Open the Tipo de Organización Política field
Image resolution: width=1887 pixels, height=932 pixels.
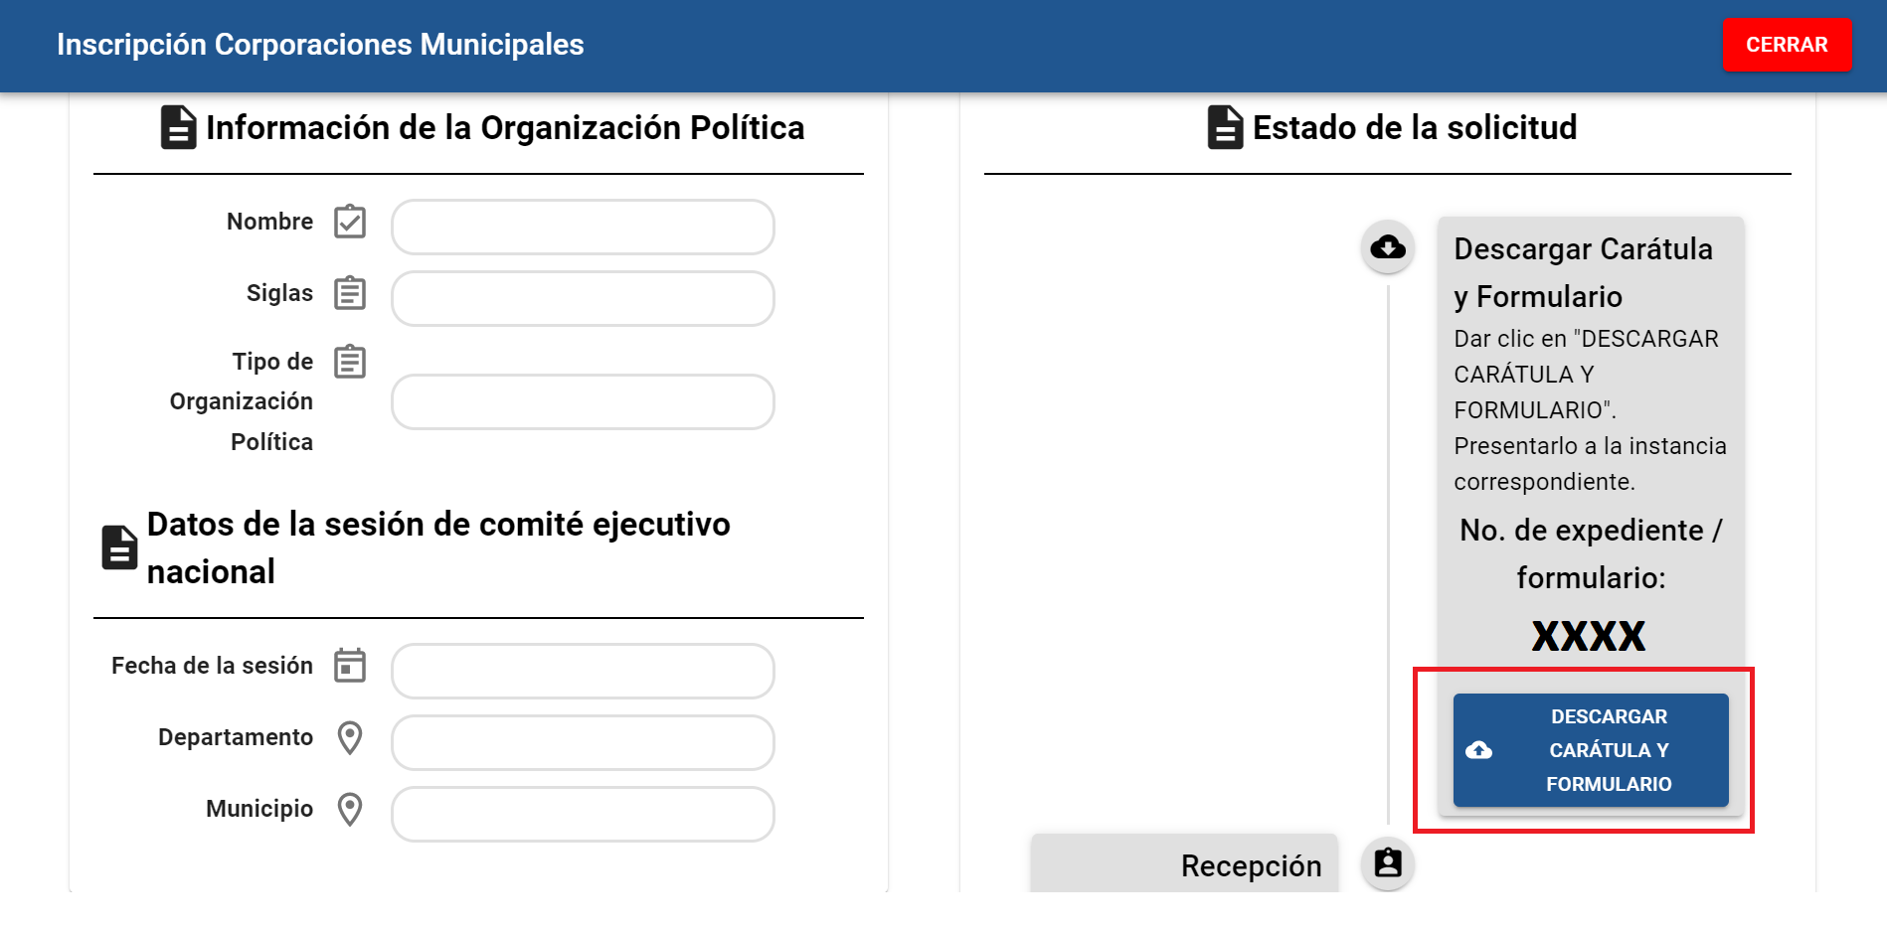tap(583, 401)
